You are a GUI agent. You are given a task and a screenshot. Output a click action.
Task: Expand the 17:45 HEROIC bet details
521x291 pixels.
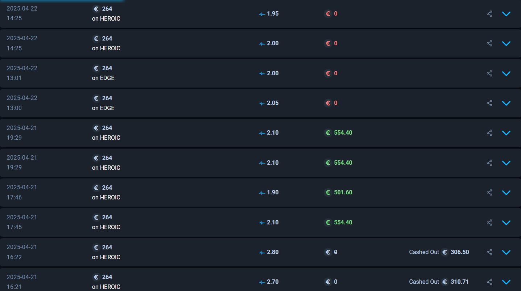pyautogui.click(x=506, y=223)
